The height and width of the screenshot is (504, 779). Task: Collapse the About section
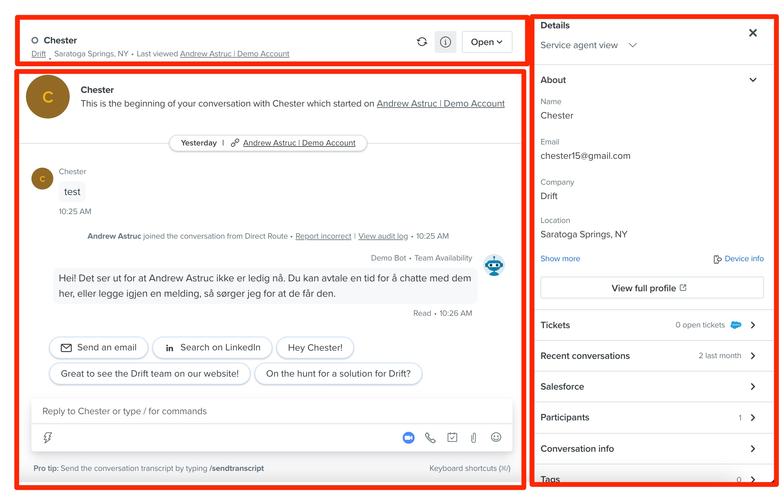click(x=753, y=80)
